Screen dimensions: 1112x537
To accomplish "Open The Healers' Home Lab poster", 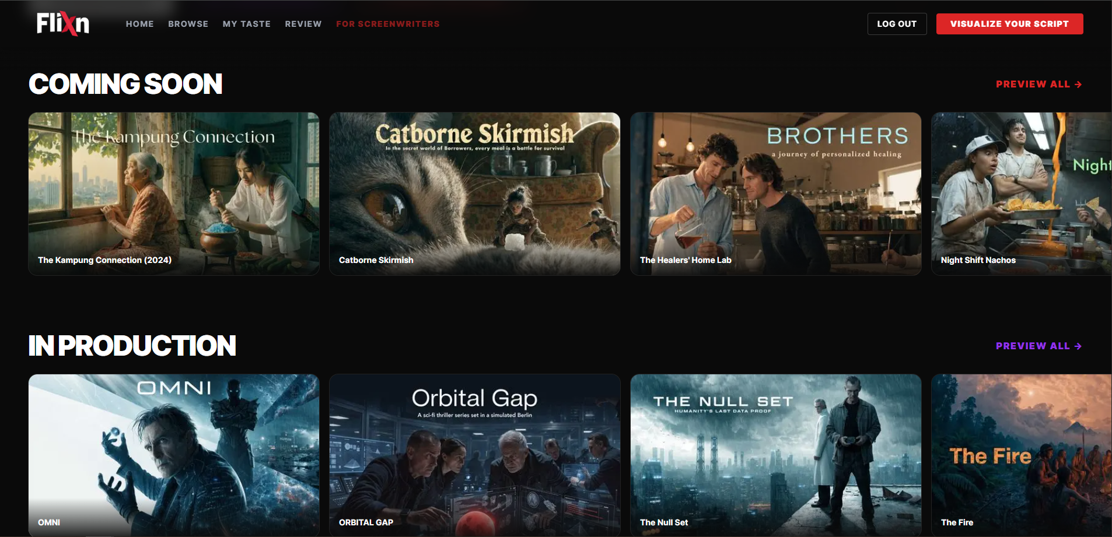I will [x=776, y=194].
